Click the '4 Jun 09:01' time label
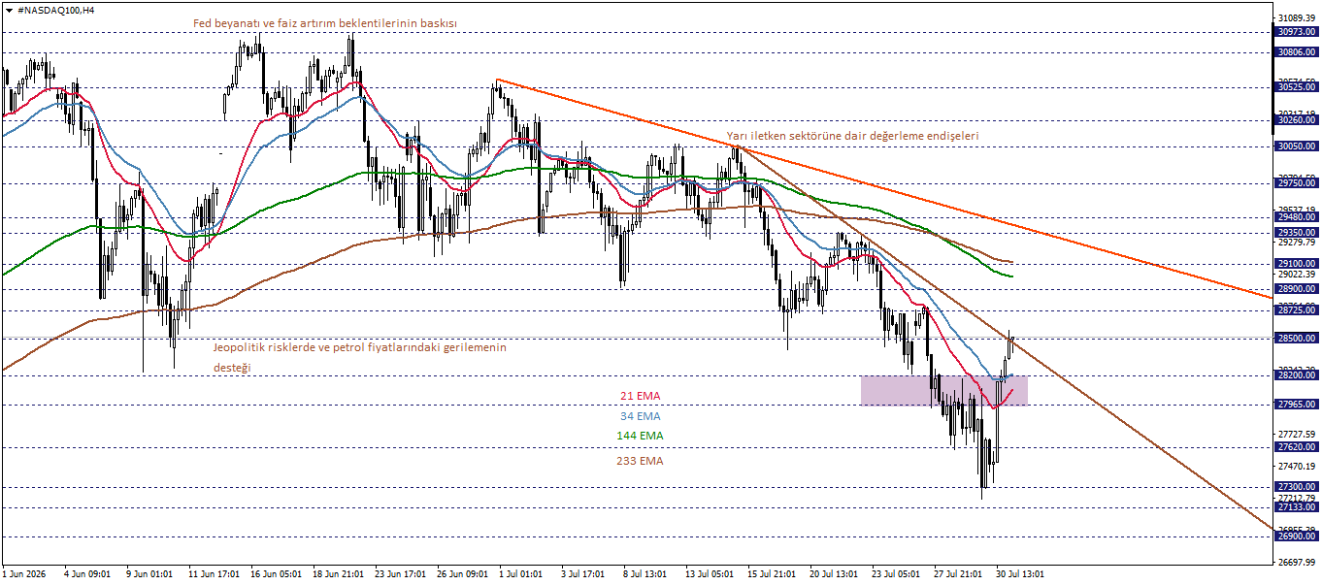 (x=89, y=573)
